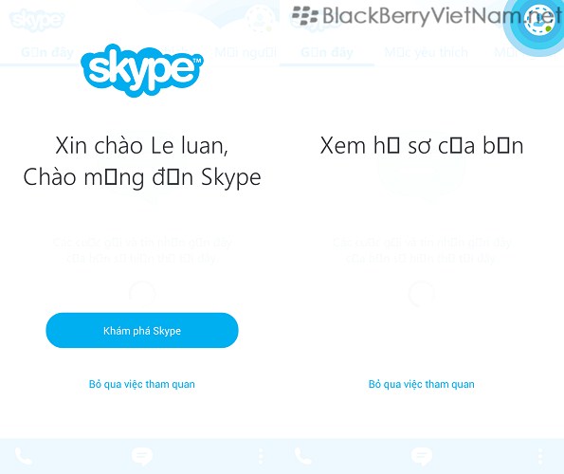Tap the chat bubble icon below Khám phá Skype
The width and height of the screenshot is (564, 474).
click(x=142, y=457)
